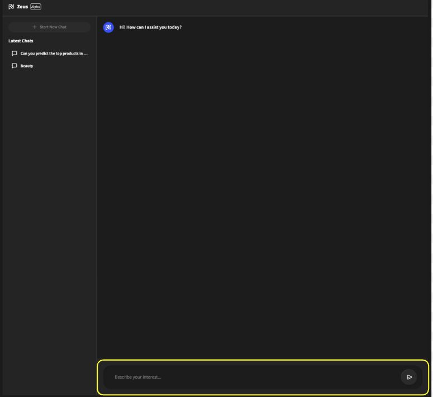Open the Beauty chat
Image resolution: width=433 pixels, height=397 pixels.
(x=27, y=66)
